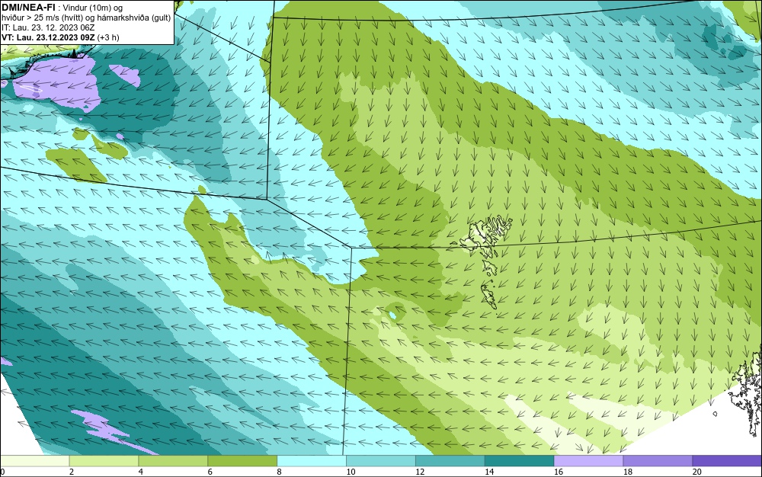Viewport: 762px width, 477px height.
Task: Click the 'IT: Lau. 23. 12. 2023 06Z' line
Action: (48, 27)
